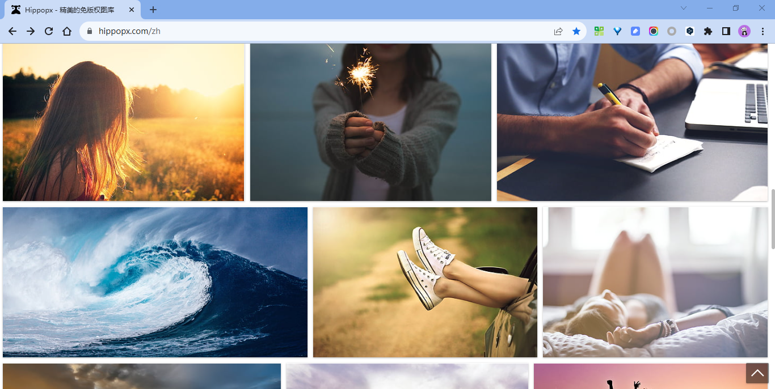Toggle the blue bookmark star
Screen dimensions: 775x389
pyautogui.click(x=576, y=31)
